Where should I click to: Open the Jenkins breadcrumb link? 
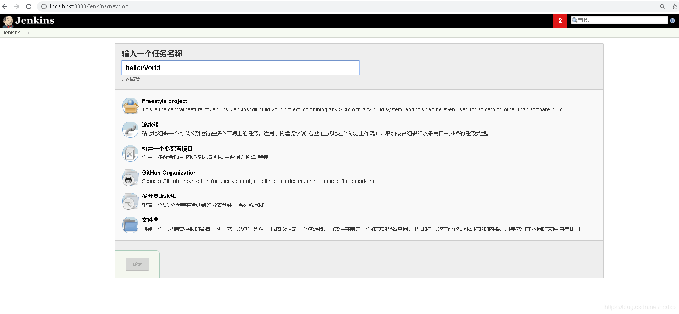point(11,33)
